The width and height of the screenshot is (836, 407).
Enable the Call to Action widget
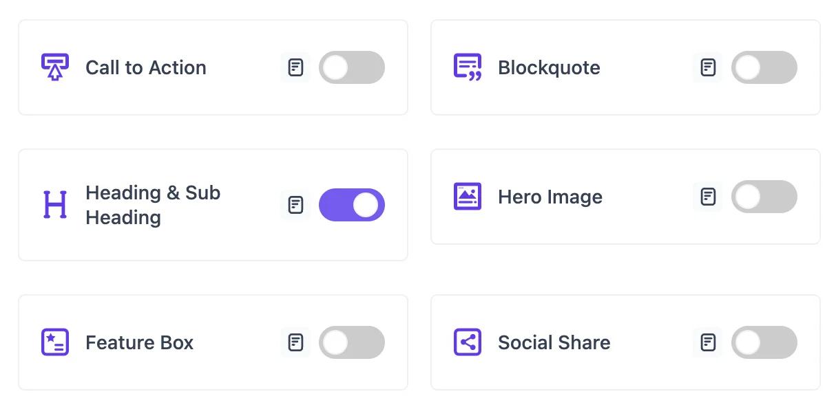click(352, 67)
